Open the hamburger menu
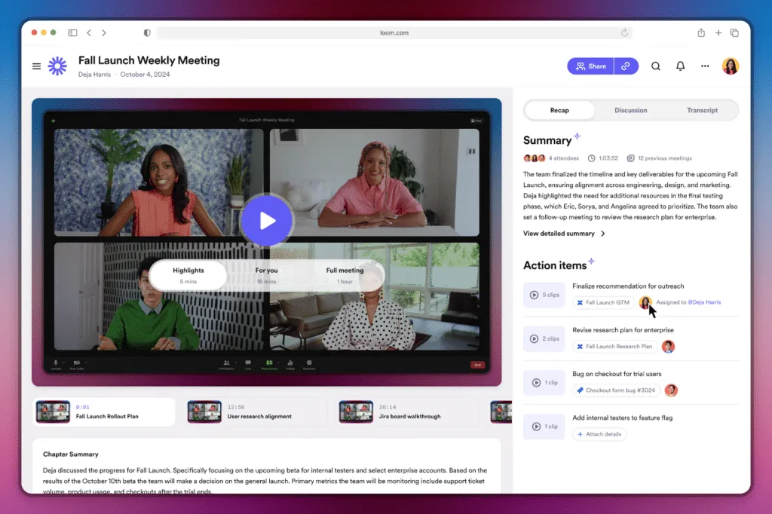 tap(36, 66)
